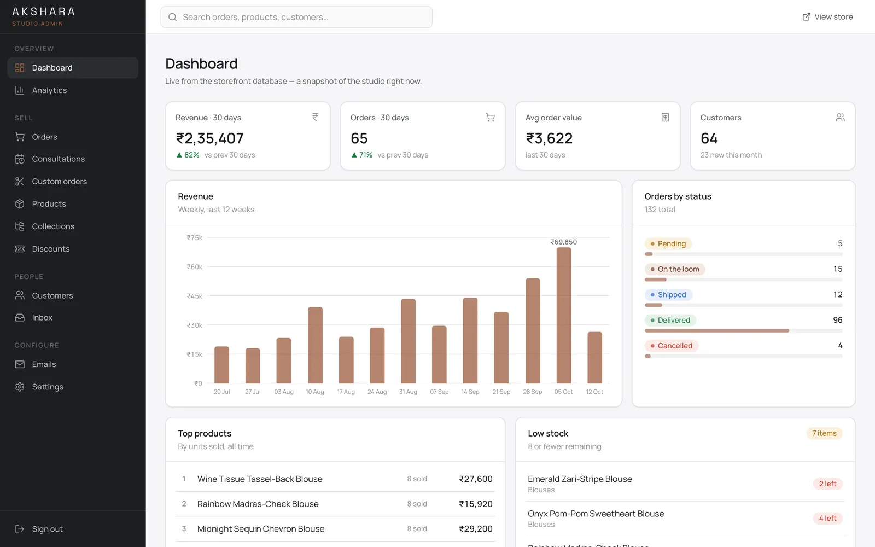Screen dimensions: 875x547
Task: Select the Pending status badge
Action: (x=668, y=244)
